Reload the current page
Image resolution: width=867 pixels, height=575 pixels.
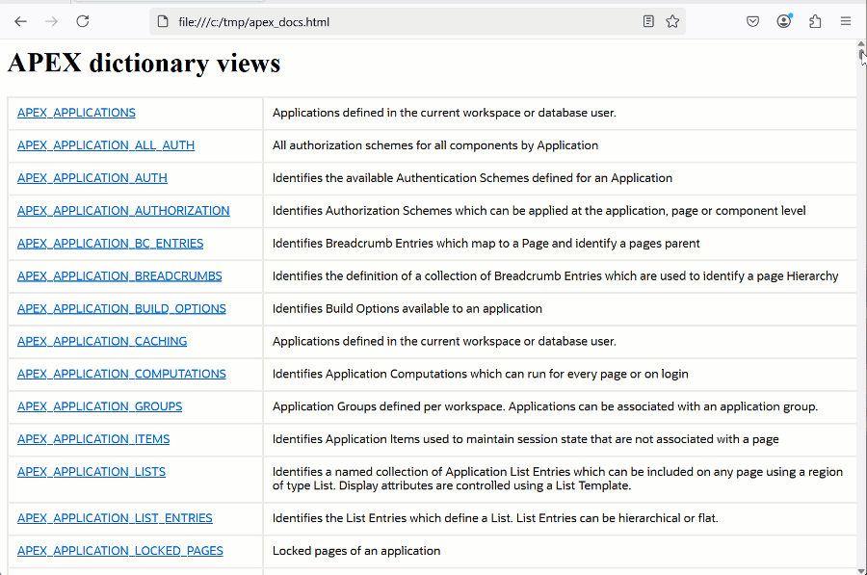pyautogui.click(x=83, y=21)
